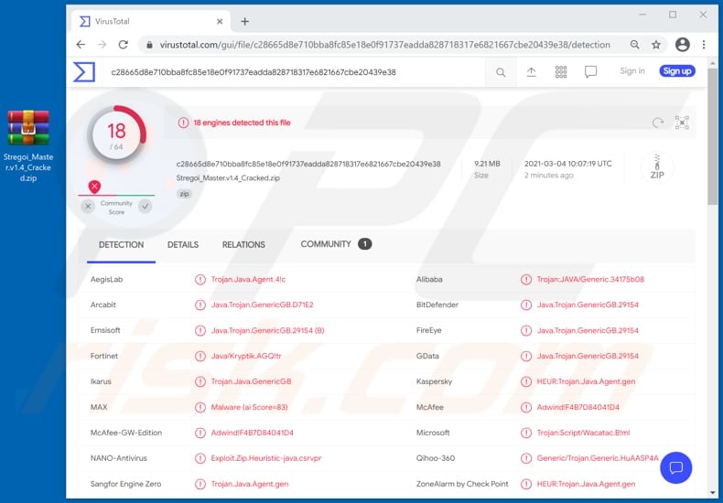Open browser zoom magnifier icon
723x503 pixels.
(x=635, y=45)
